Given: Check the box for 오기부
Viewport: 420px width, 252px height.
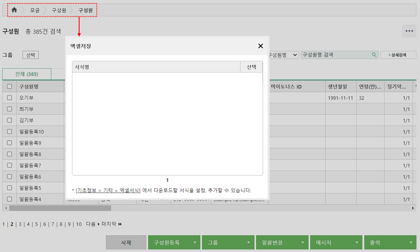Looking at the screenshot, I should 10,98.
